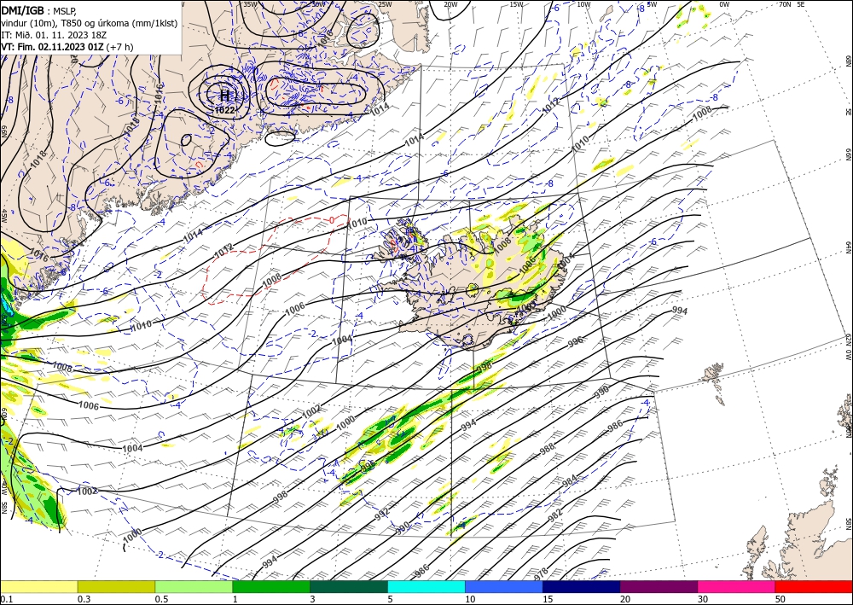853x605 pixels.
Task: Click the red dashed '0' isotherm label
Action: 332,220
